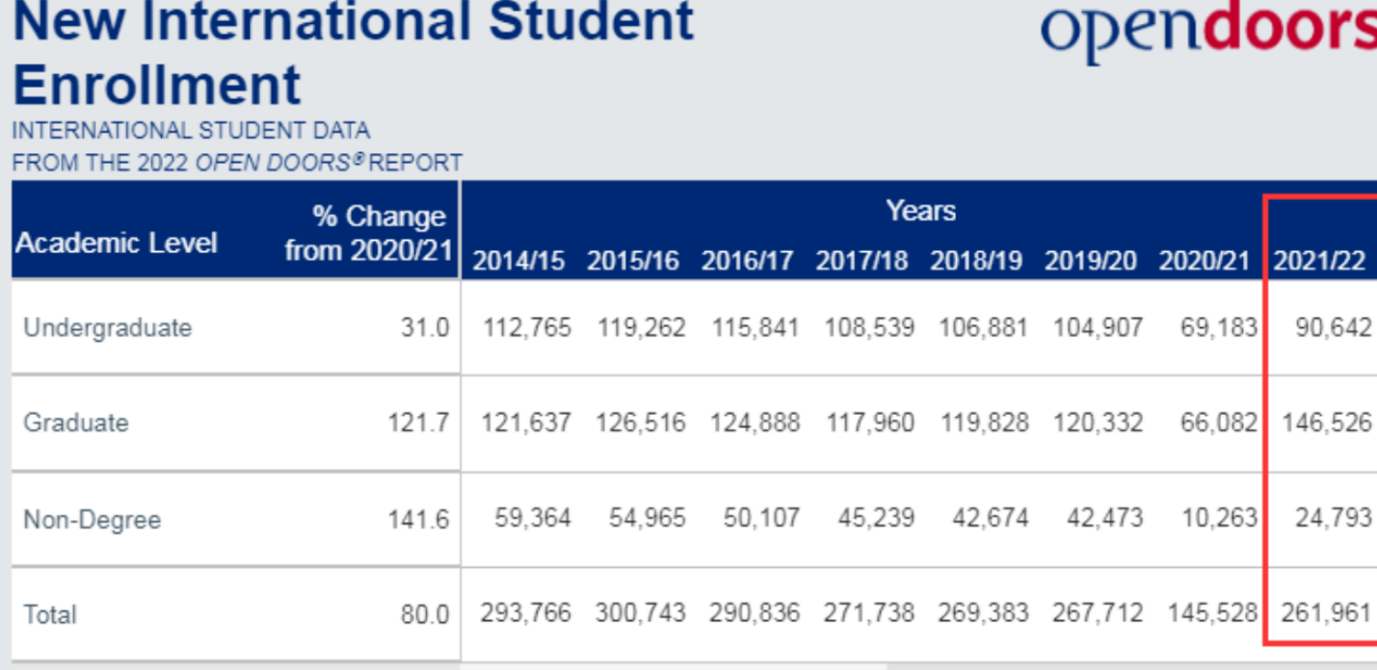The image size is (1377, 670).
Task: Select the 2018/19 year column header
Action: pos(975,261)
